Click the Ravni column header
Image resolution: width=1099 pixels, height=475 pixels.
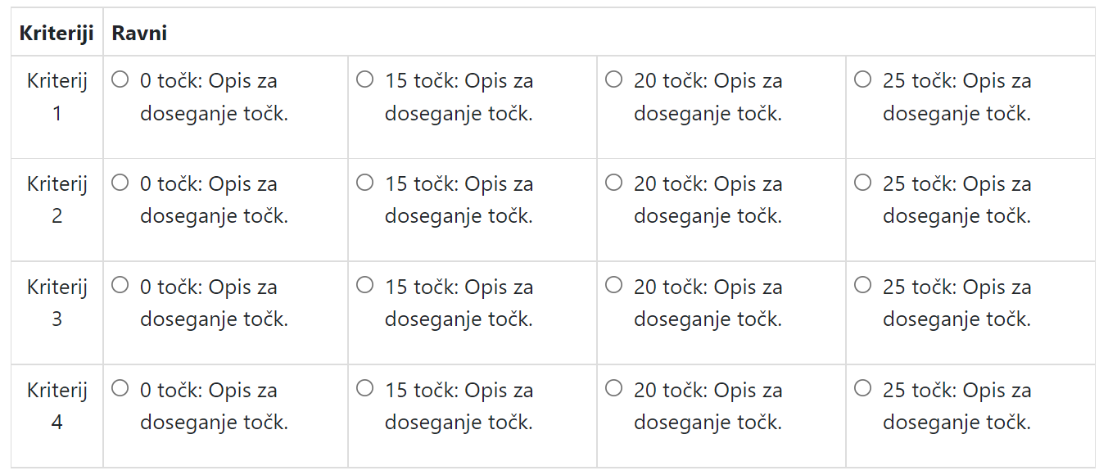pos(139,33)
